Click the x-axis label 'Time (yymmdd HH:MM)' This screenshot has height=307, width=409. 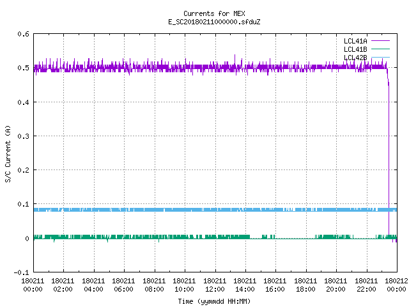[x=214, y=301]
